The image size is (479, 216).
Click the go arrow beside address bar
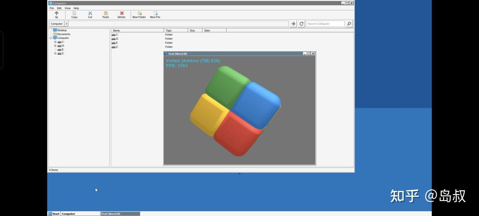point(293,24)
